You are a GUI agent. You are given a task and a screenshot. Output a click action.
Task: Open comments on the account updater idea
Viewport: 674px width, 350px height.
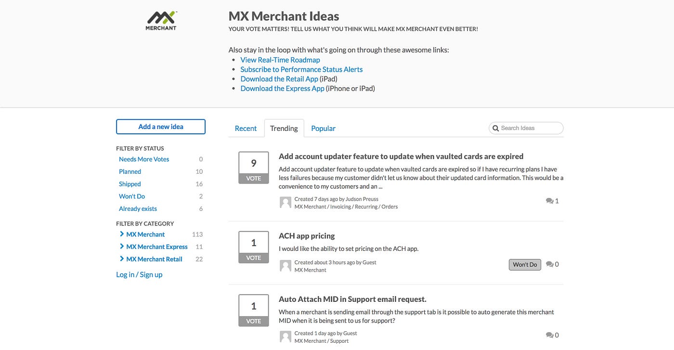click(x=552, y=201)
